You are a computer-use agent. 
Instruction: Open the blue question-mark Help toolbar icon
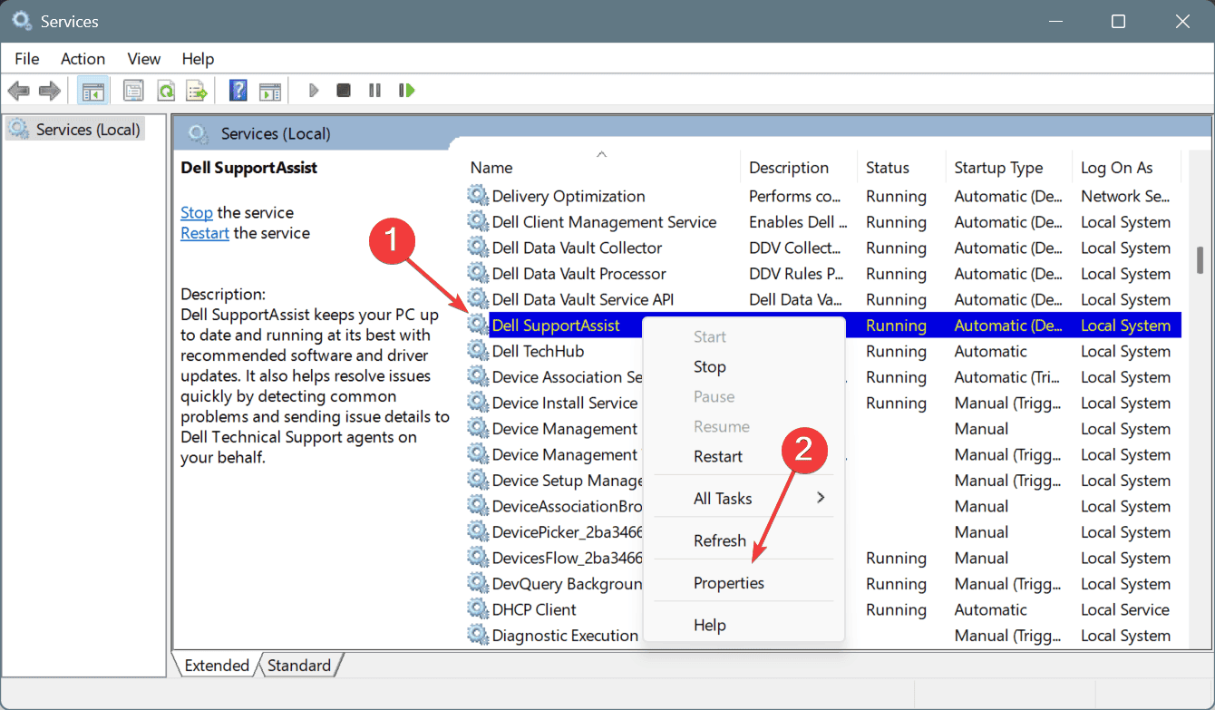click(238, 91)
